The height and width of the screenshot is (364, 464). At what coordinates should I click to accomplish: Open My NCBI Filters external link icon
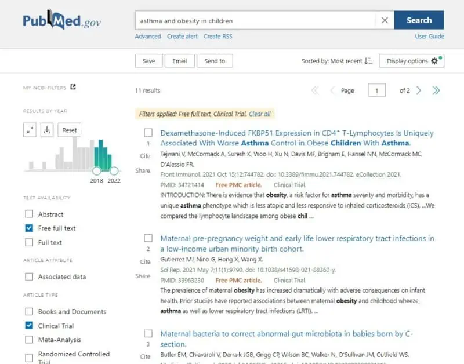tap(73, 88)
